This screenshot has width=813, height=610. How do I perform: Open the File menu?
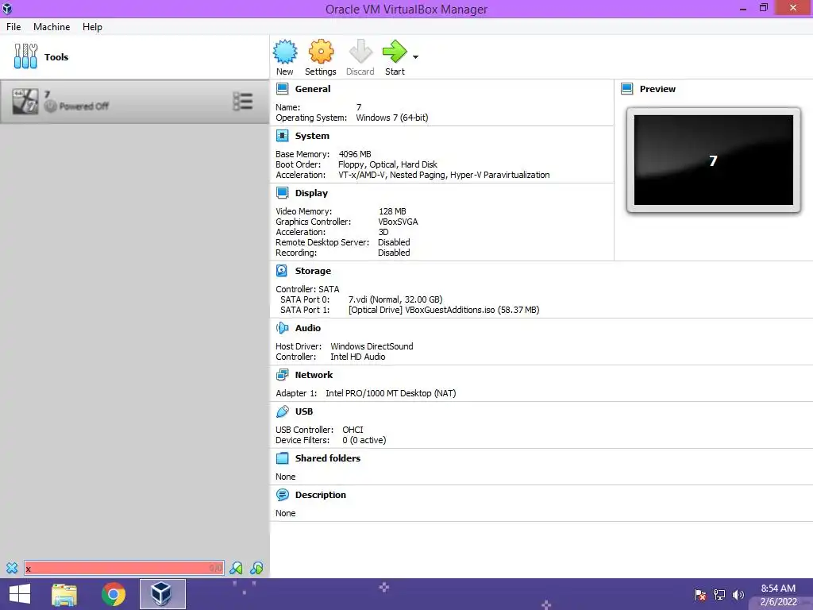point(13,26)
